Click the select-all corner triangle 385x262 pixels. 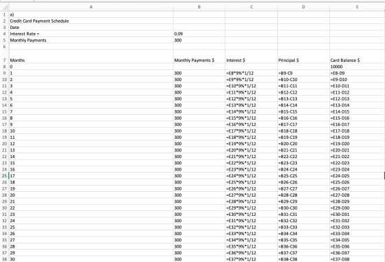tap(5, 7)
